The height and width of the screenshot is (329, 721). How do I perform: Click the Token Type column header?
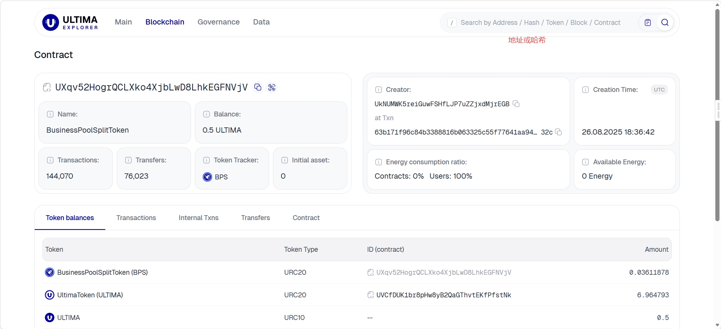tap(301, 249)
